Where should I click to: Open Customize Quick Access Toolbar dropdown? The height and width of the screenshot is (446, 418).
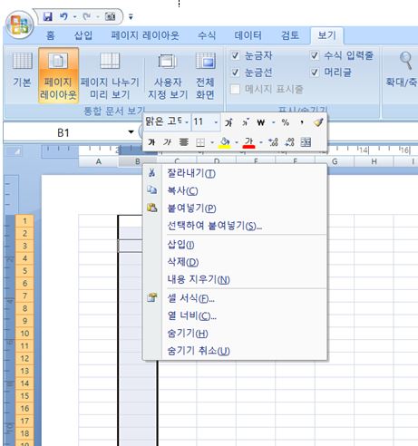pyautogui.click(x=131, y=17)
